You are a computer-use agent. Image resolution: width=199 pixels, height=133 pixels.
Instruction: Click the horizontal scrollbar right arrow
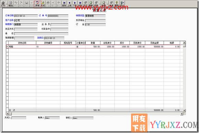(x=182, y=114)
